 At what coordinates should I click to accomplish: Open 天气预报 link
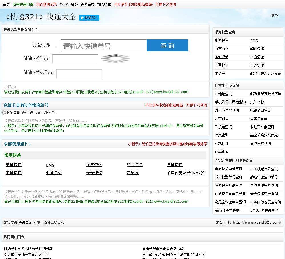(x=257, y=102)
